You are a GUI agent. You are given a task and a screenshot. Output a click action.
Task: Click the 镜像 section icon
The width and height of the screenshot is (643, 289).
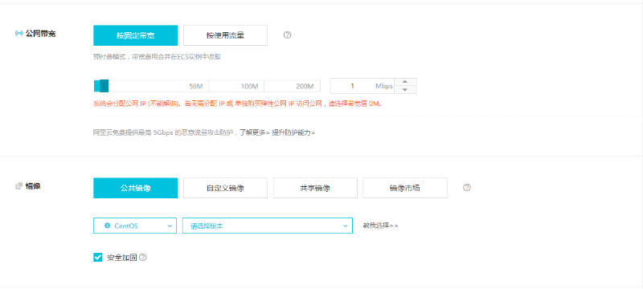click(18, 186)
